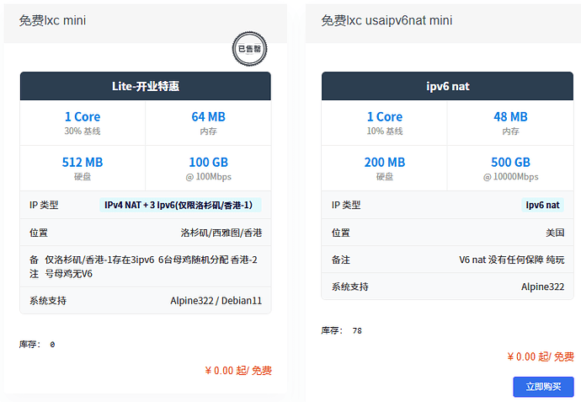
Task: Click the 64 MB memory spec
Action: point(208,117)
